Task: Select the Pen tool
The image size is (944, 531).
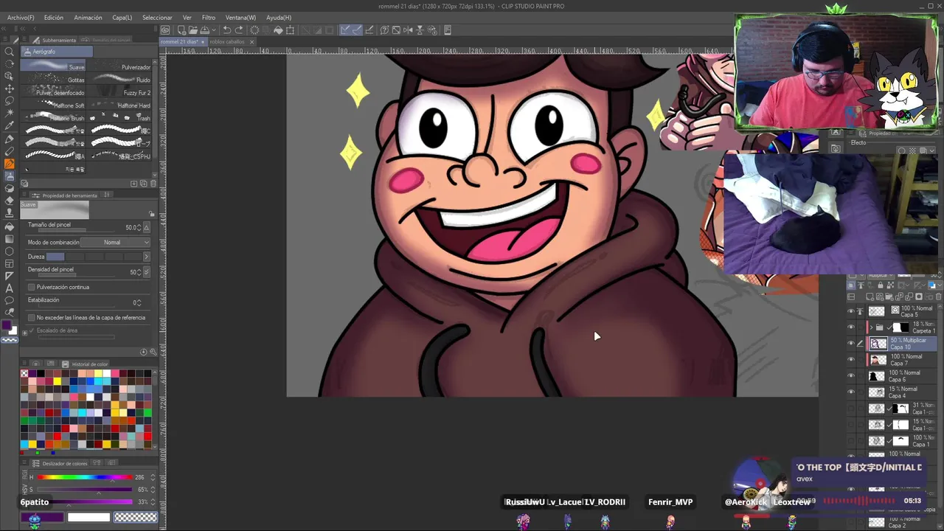Action: [x=10, y=139]
